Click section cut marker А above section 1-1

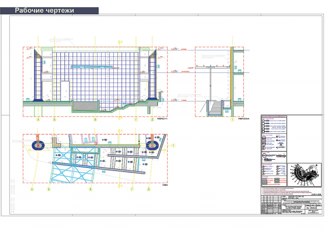pos(120,42)
